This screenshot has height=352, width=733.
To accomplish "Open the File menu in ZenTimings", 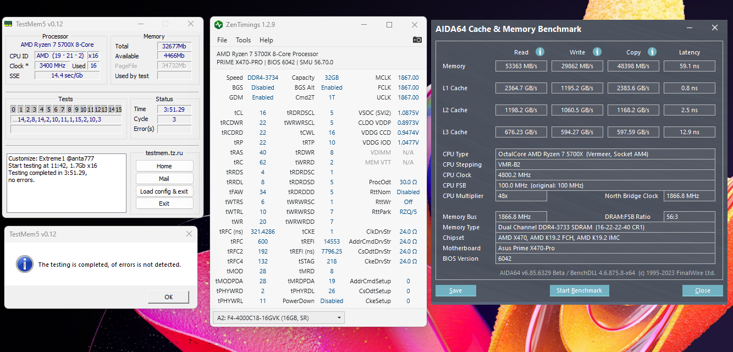I will click(222, 40).
